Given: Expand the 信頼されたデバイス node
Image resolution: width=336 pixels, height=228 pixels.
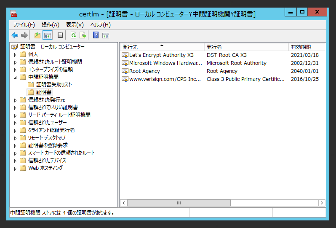Looking at the screenshot, I should point(15,161).
